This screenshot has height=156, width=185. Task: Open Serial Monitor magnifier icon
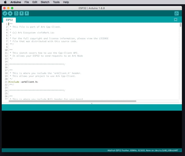tap(176, 13)
